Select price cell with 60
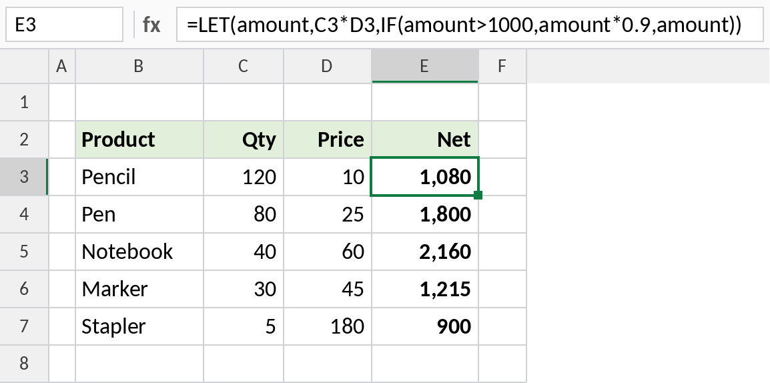 coord(327,252)
